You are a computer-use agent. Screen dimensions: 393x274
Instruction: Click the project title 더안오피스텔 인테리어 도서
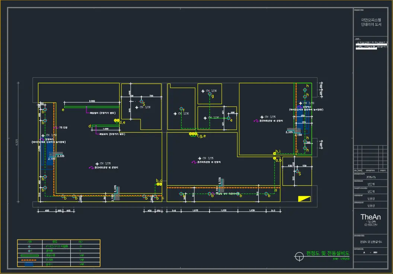tap(371, 22)
